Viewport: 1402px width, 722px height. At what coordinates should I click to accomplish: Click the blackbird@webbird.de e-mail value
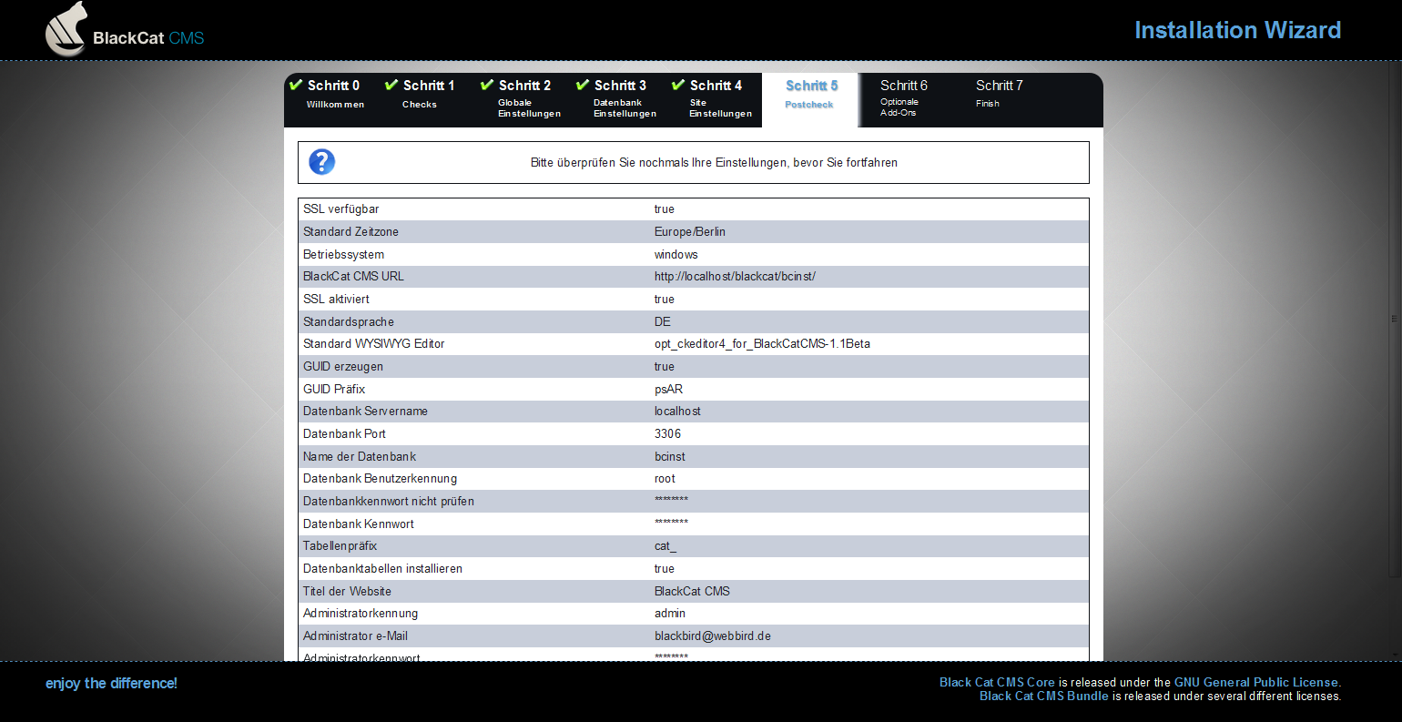pos(713,636)
